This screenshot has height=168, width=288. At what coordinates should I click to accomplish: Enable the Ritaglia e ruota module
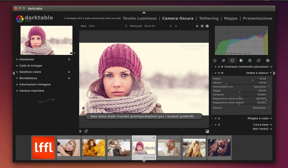pyautogui.click(x=212, y=118)
